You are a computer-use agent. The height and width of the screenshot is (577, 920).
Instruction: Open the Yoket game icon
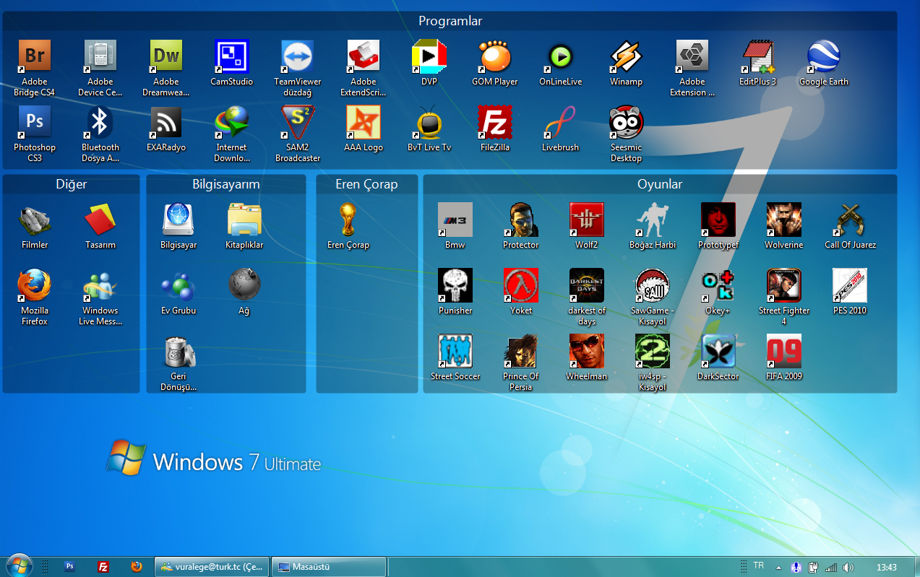click(x=521, y=285)
